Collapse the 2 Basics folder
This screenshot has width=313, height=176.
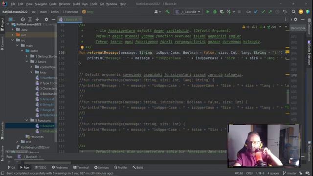tap(27, 62)
